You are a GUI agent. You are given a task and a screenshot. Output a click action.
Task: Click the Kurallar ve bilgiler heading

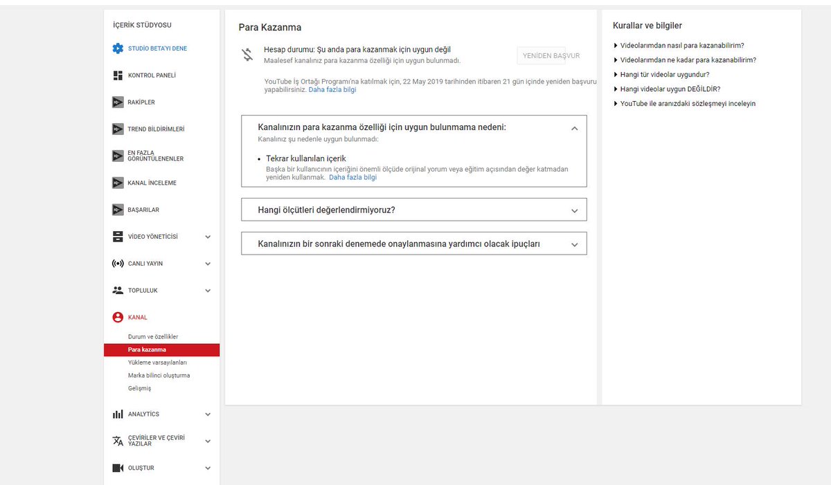point(647,26)
